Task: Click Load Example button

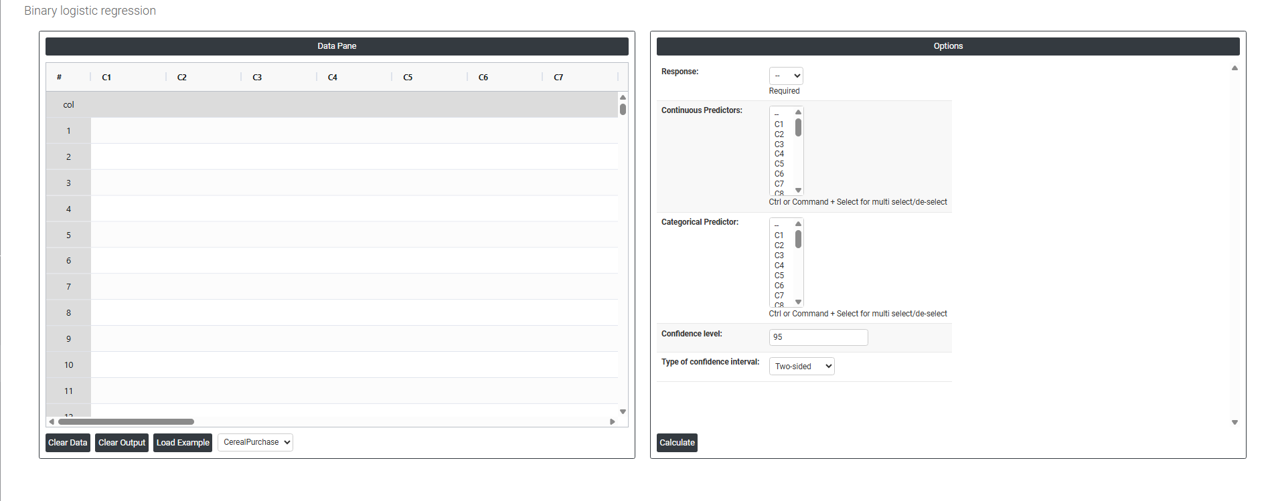Action: [183, 443]
